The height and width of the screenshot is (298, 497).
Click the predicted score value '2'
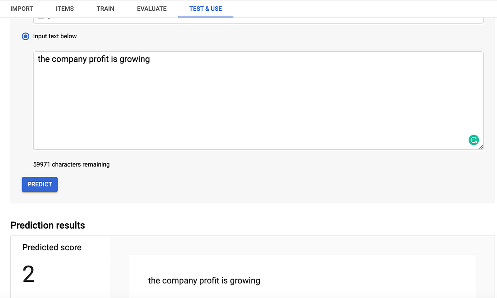coord(28,275)
